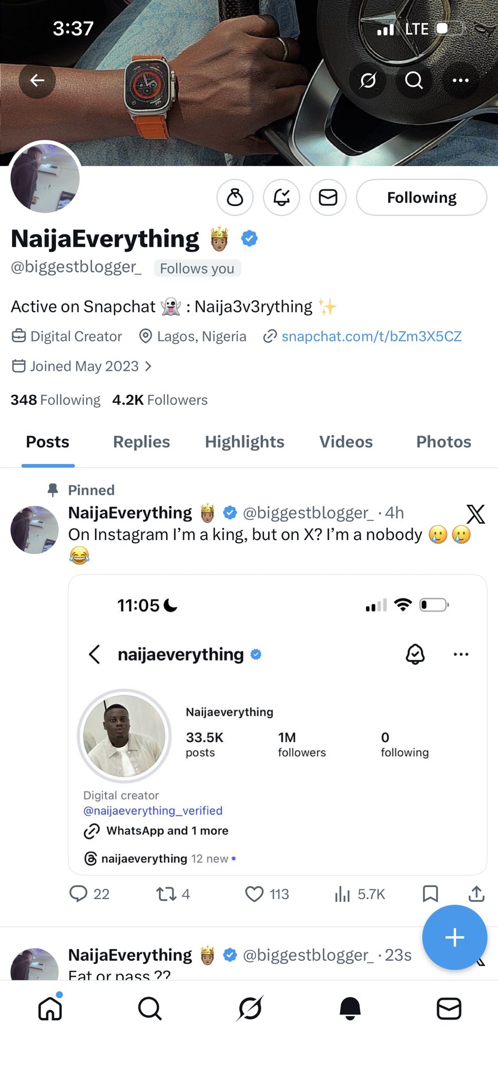The image size is (498, 1077).
Task: Bookmark the pinned post
Action: (x=430, y=894)
